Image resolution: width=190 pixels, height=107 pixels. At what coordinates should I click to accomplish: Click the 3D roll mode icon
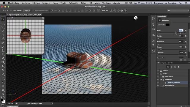tap(115, 11)
